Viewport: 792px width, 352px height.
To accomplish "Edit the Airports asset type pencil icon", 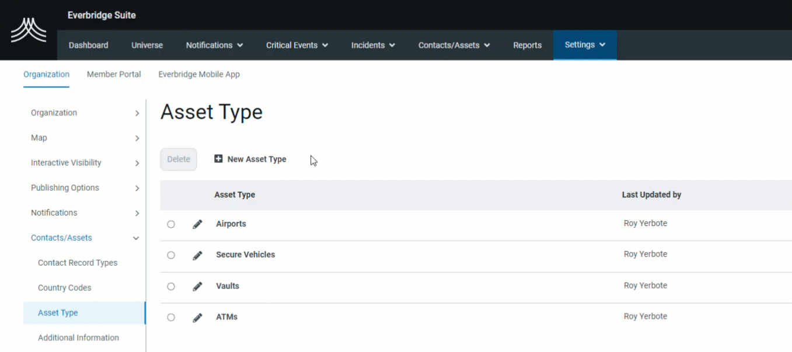I will [197, 224].
